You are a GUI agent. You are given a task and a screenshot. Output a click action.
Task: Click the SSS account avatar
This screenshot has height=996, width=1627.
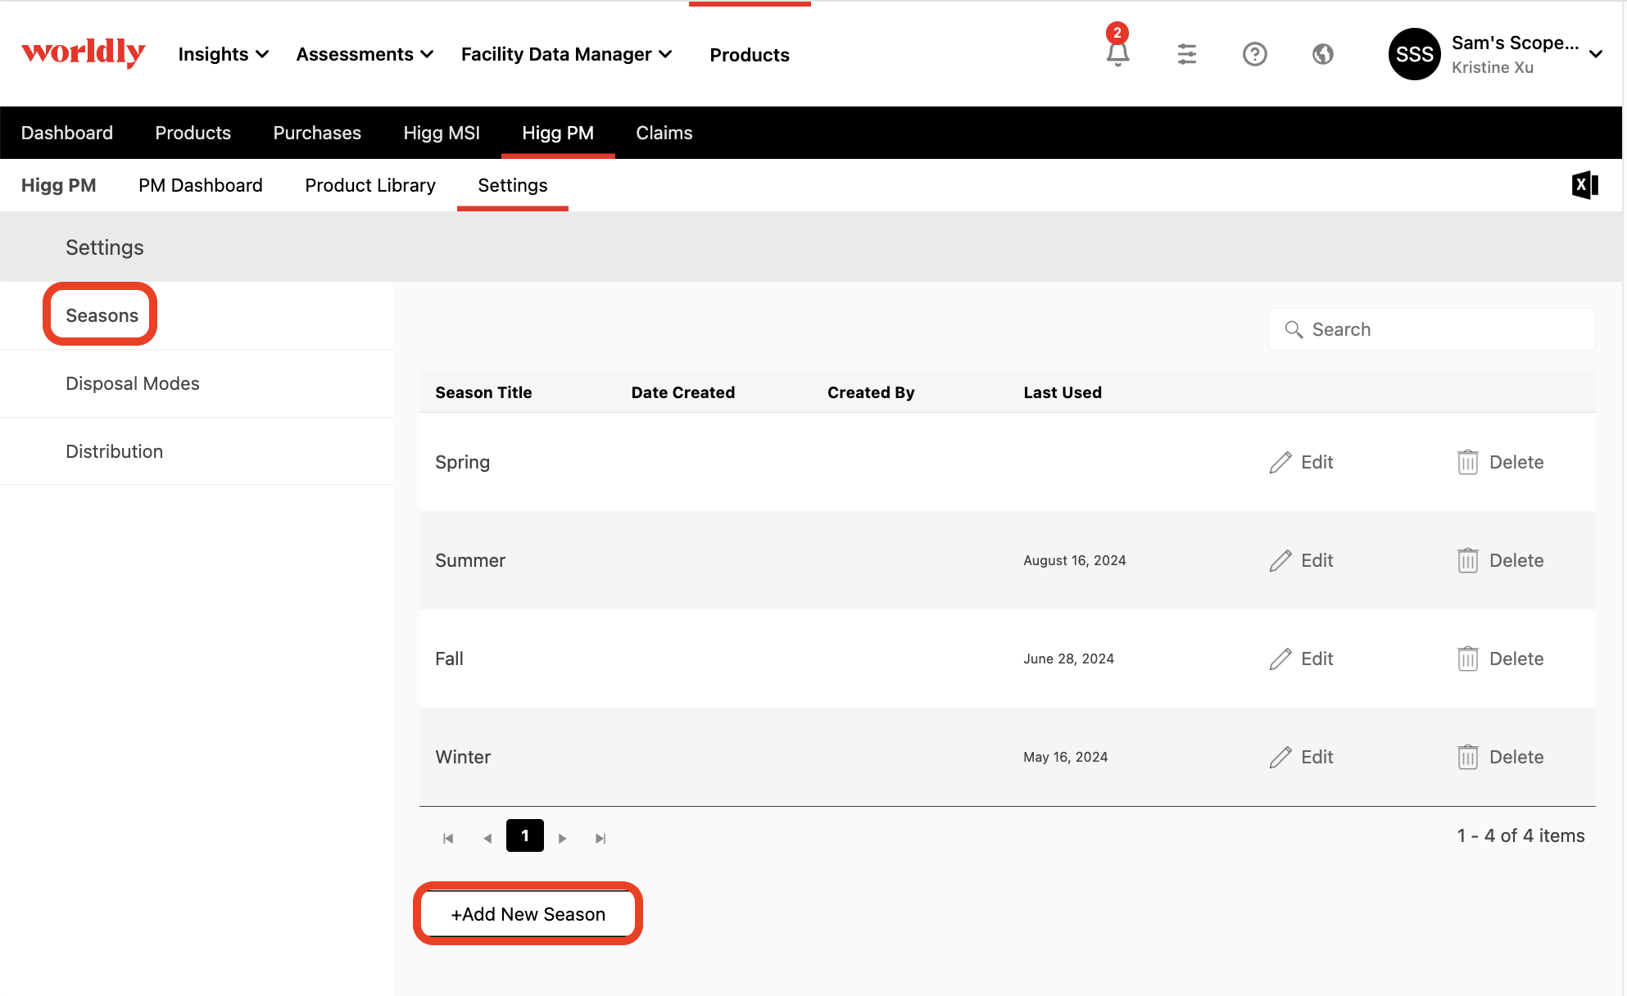coord(1414,54)
